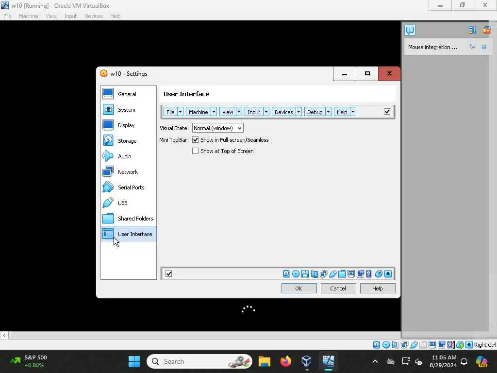The image size is (497, 373).
Task: Launch Firefox from taskbar
Action: (285, 361)
